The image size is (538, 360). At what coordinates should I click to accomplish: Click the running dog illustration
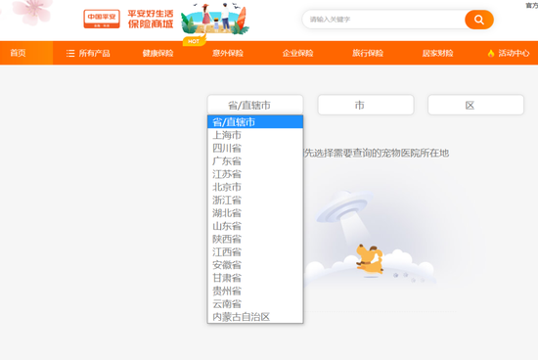(x=370, y=259)
